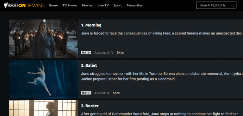243x116 pixels.
Task: Click the MA15+ rating badge for Morning
Action: coord(86,53)
